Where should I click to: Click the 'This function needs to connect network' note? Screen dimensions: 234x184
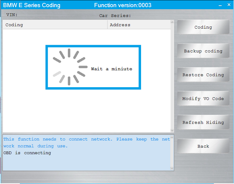tap(87, 143)
